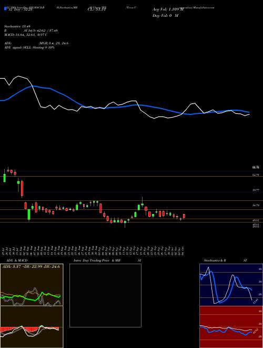Open the ADX chart with the green line

(32, 285)
